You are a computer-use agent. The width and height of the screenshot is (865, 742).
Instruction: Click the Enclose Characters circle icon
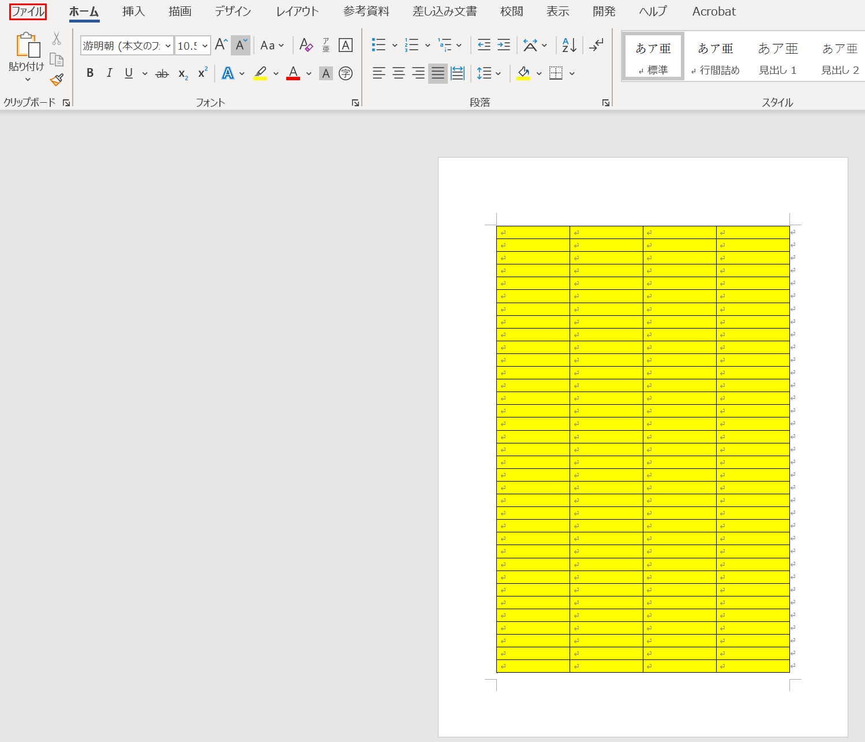[x=346, y=73]
